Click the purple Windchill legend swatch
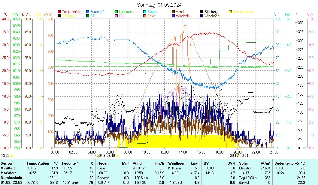318x185 pixels. pos(173,16)
